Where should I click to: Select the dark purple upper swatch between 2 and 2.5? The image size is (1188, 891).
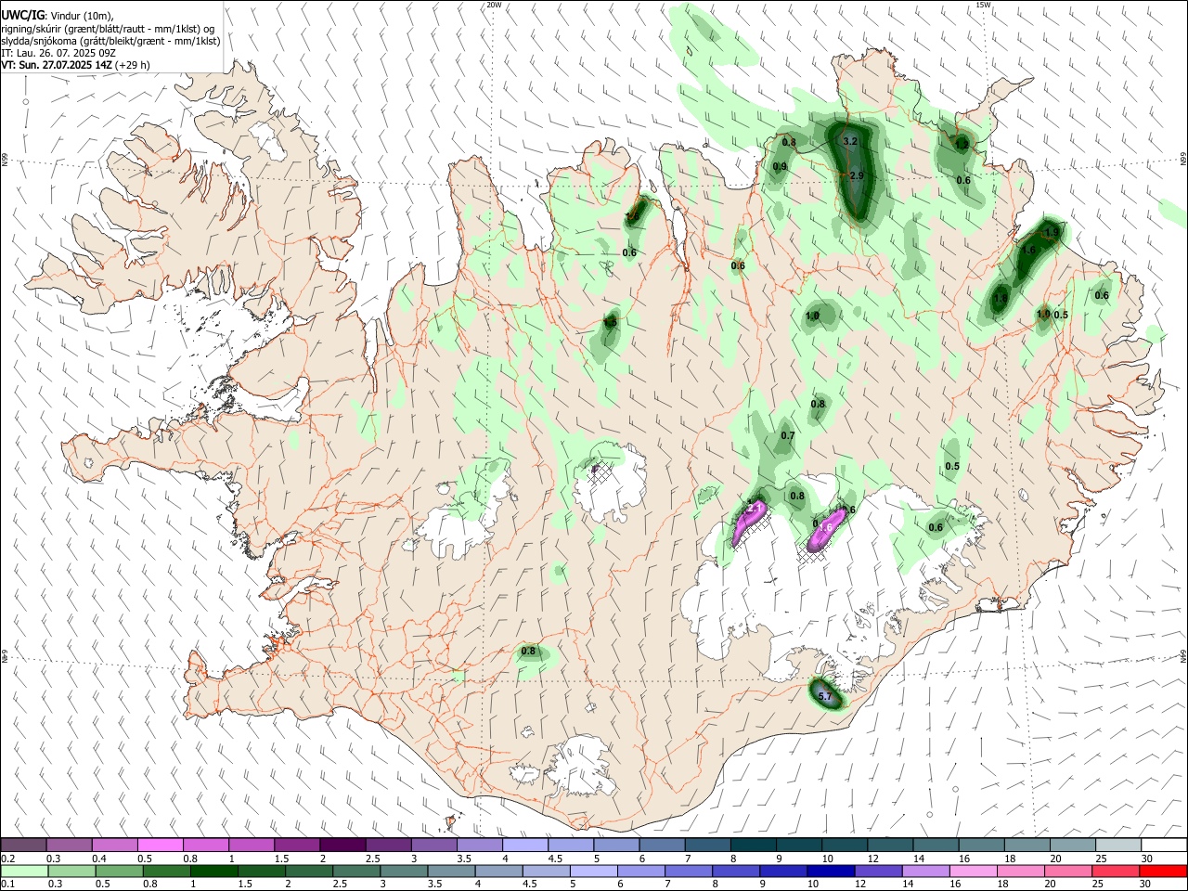(x=342, y=846)
